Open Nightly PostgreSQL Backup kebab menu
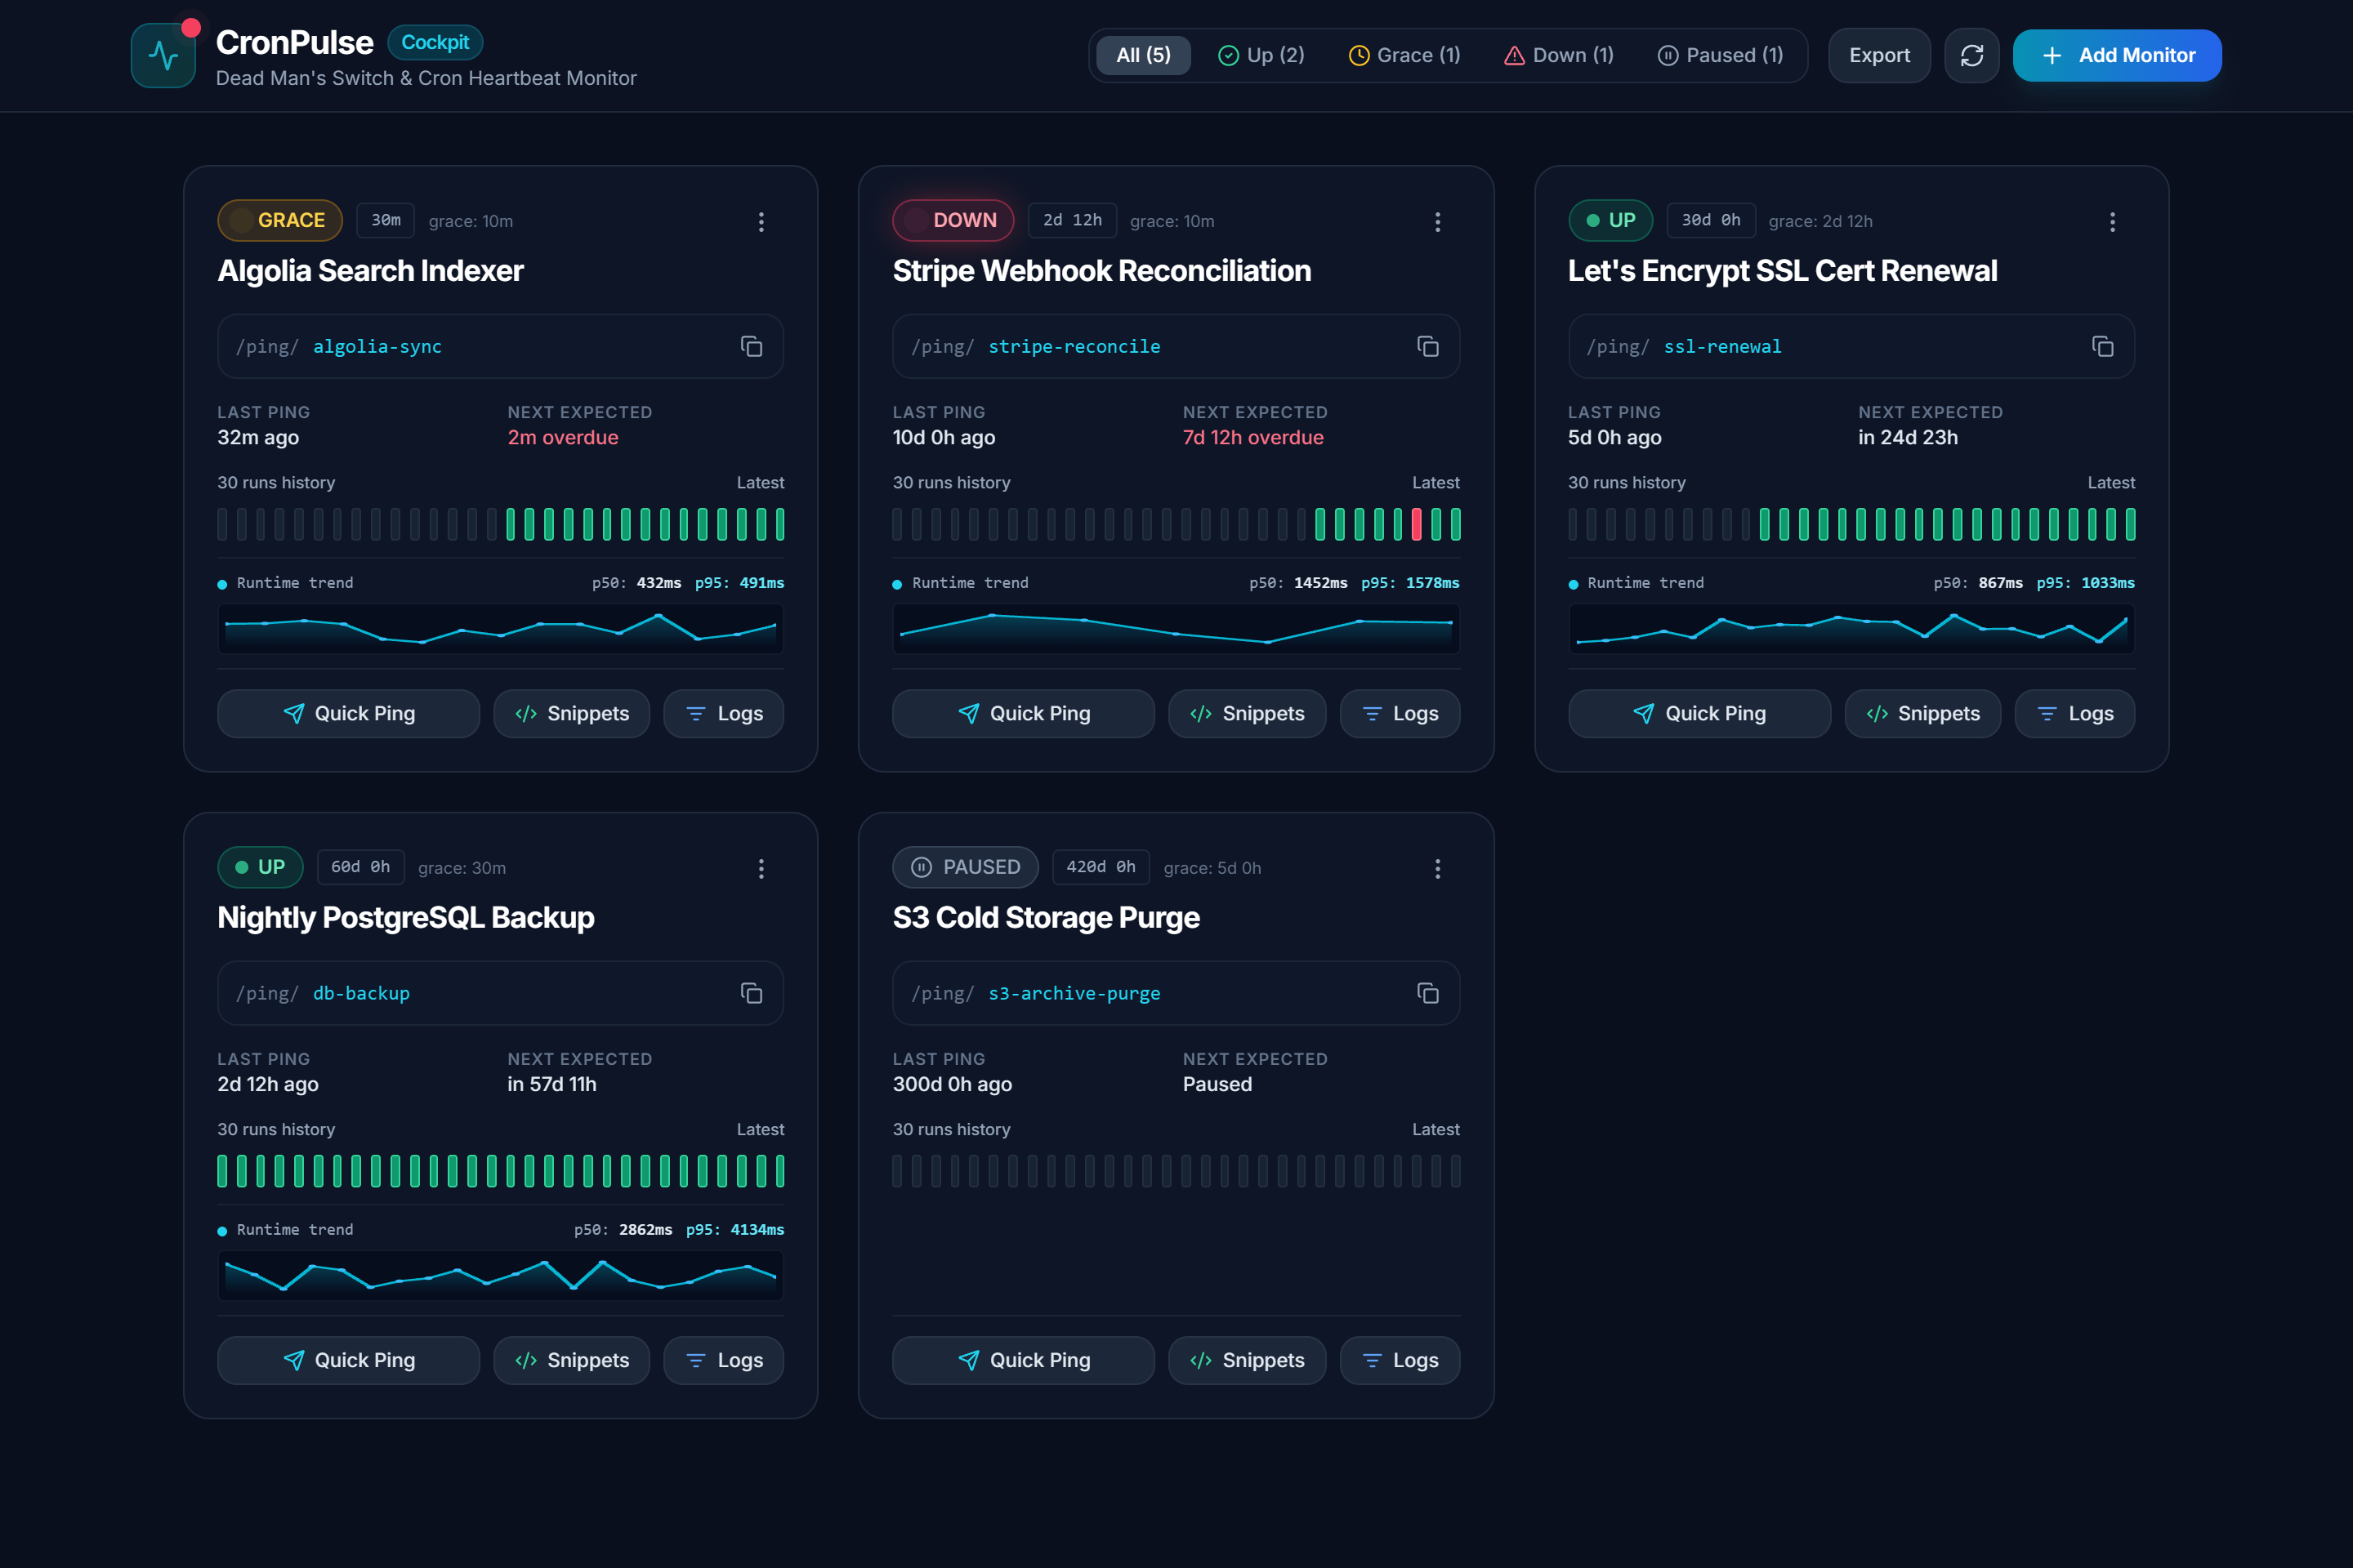Screen dimensions: 2353x1568 (761, 868)
